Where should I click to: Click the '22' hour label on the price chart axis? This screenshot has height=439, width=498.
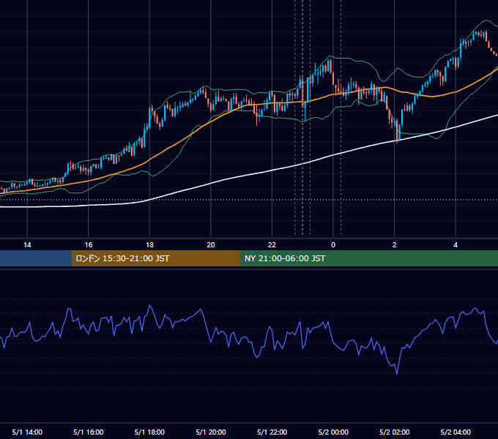click(x=272, y=245)
